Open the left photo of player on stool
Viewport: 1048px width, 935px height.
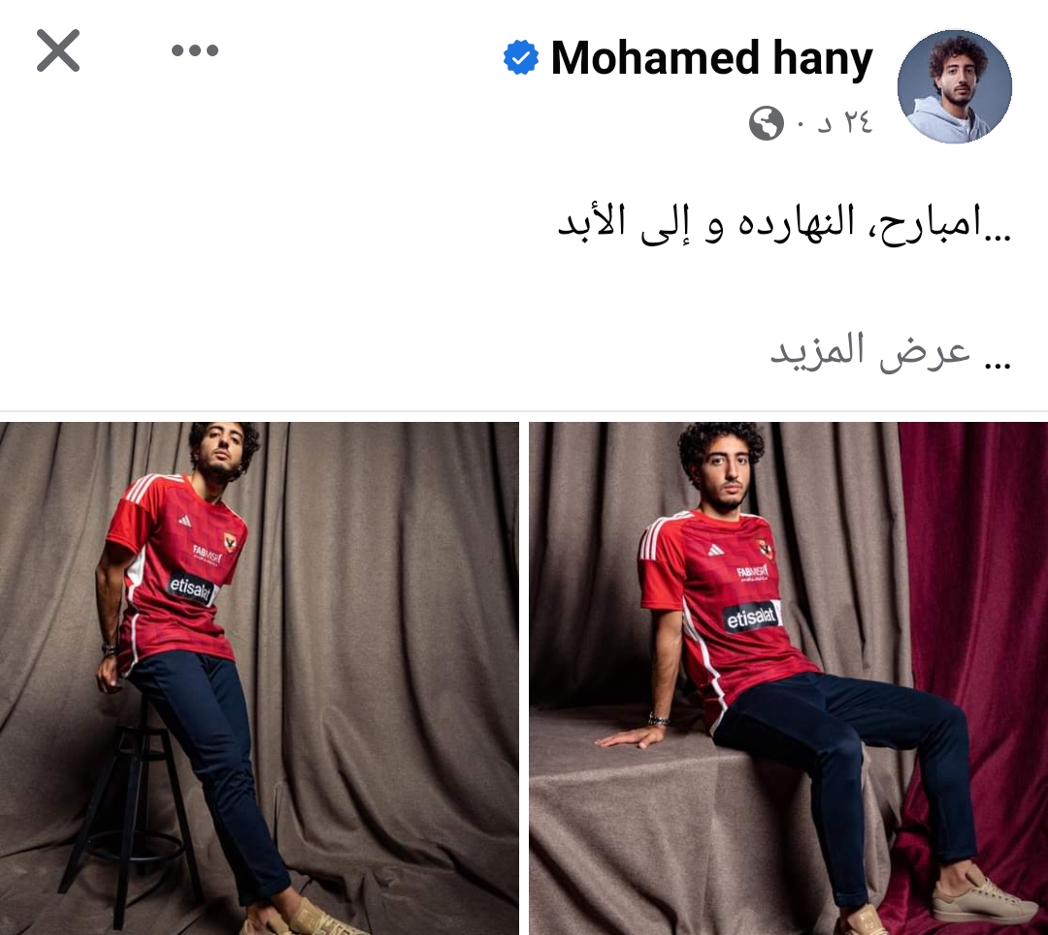[259, 678]
